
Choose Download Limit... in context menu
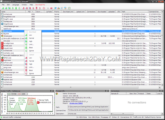click(33, 44)
